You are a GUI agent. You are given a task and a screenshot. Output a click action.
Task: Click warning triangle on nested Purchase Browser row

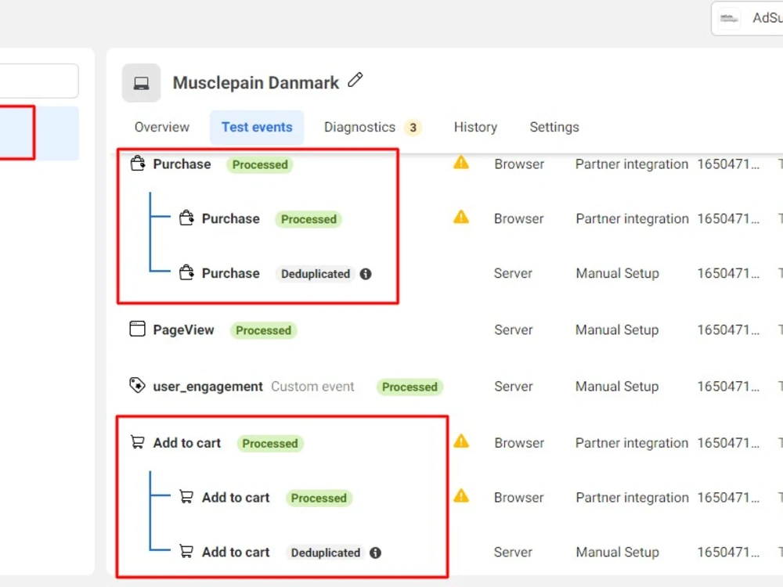(x=461, y=217)
